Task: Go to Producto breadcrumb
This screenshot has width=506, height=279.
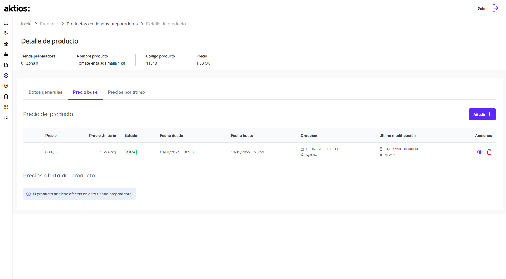Action: (x=49, y=24)
